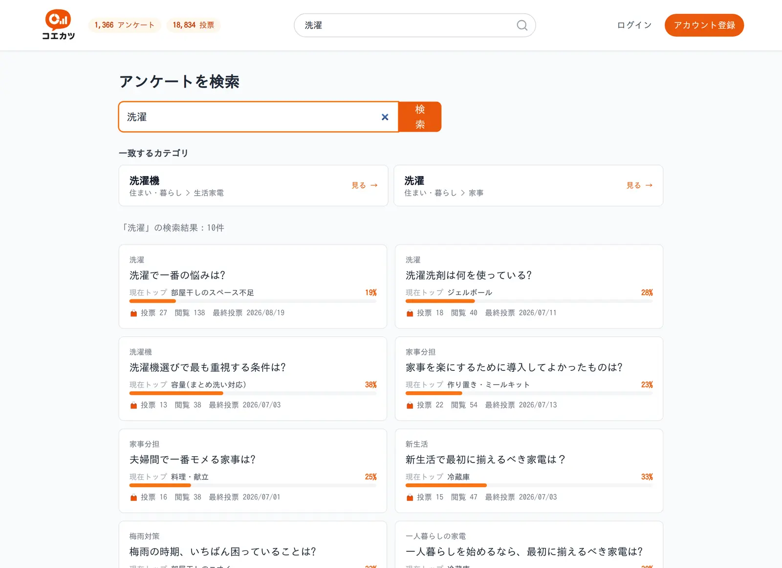Click the vote icon on 洗濯で一番の悩みは card
The image size is (782, 568).
coord(133,313)
